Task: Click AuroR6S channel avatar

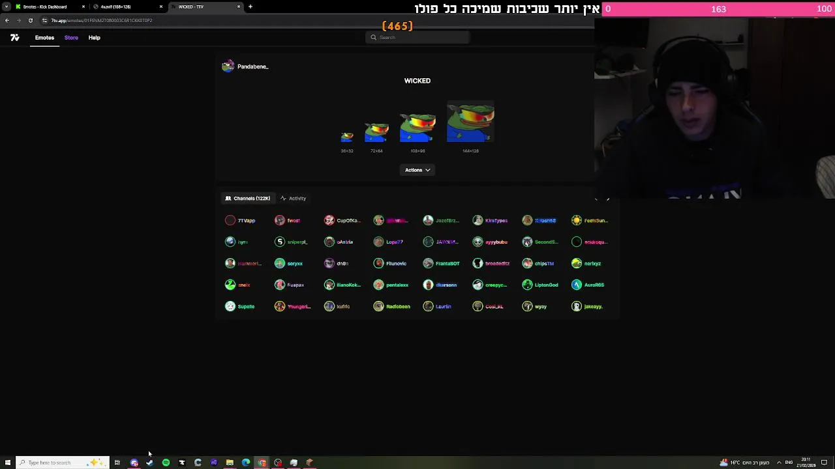Action: [577, 285]
